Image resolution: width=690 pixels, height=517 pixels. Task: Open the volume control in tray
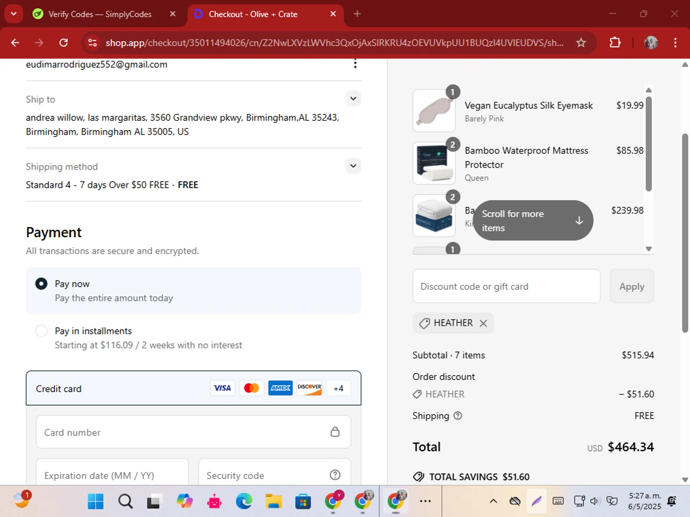point(595,501)
